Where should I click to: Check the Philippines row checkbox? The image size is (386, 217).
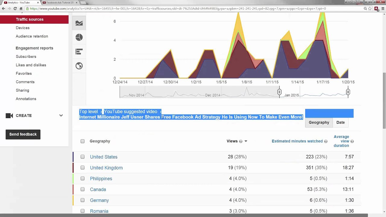83,178
